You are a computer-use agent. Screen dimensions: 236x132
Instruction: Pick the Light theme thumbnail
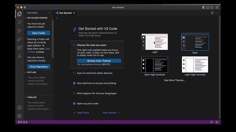[155, 42]
